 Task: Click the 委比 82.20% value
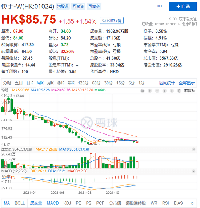tap(67, 52)
